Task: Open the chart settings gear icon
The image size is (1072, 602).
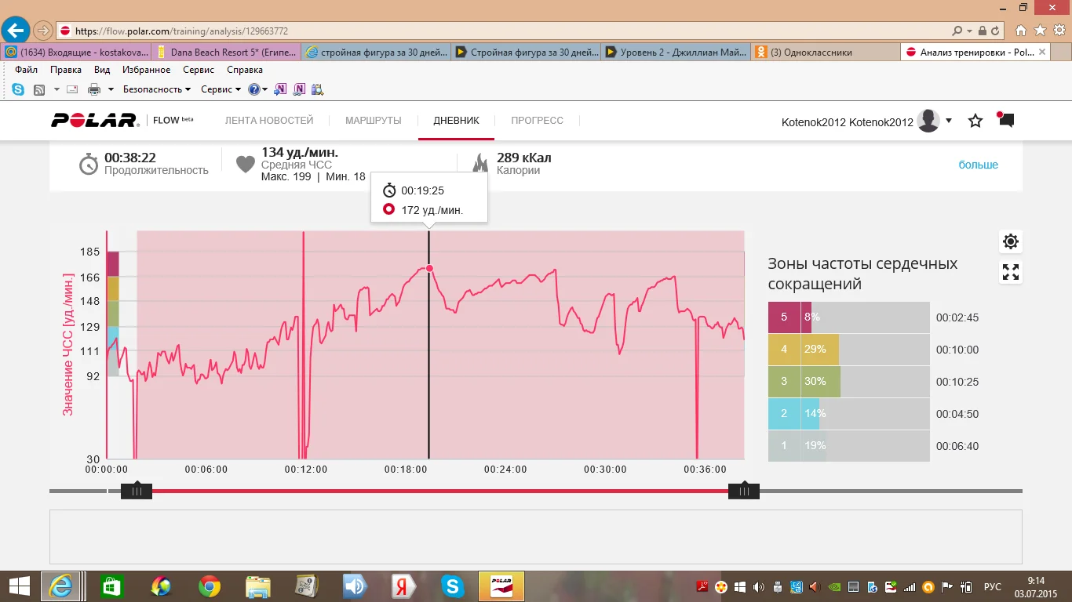Action: point(1011,241)
